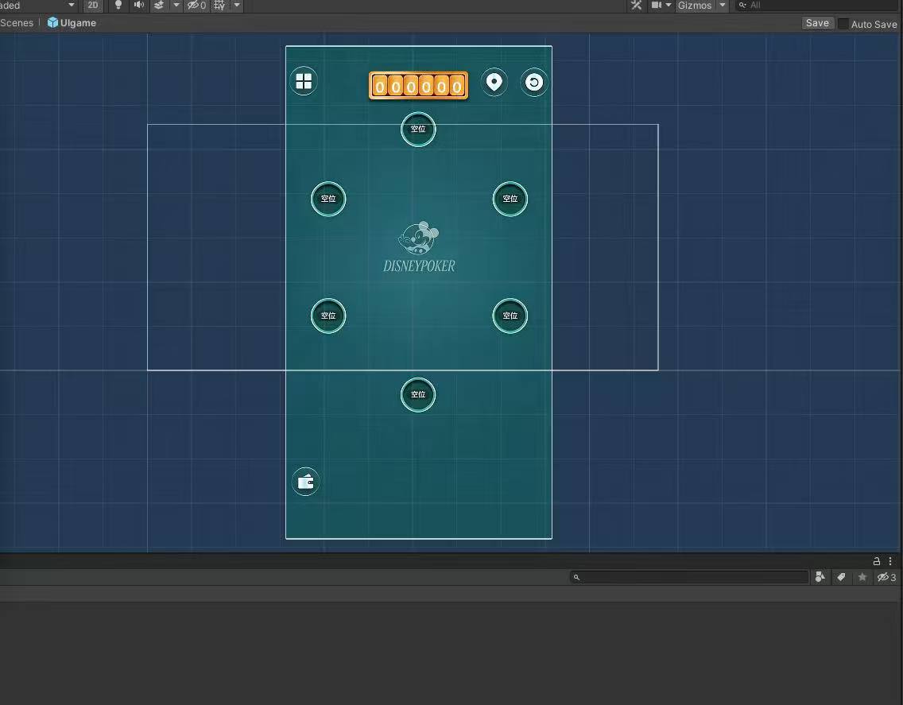Click the search by label tag icon

click(841, 578)
